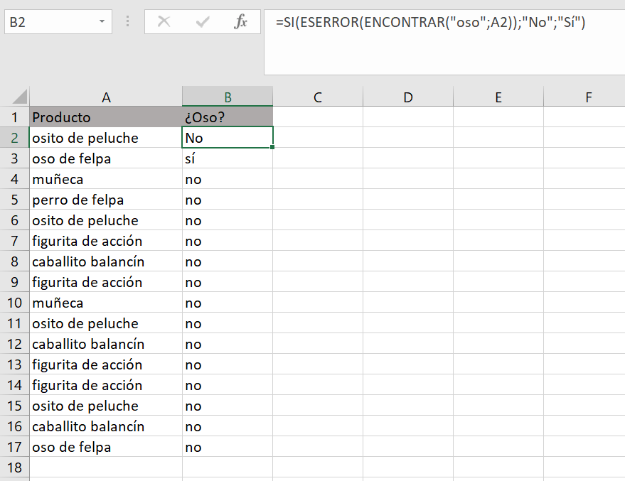The height and width of the screenshot is (481, 625).
Task: Click the Cancel (X) formula bar icon
Action: [x=164, y=21]
